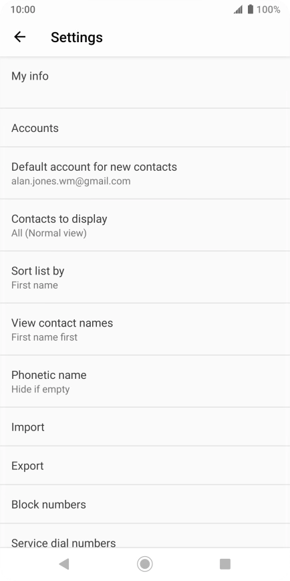290x581 pixels.
Task: Select Import contacts
Action: click(145, 427)
